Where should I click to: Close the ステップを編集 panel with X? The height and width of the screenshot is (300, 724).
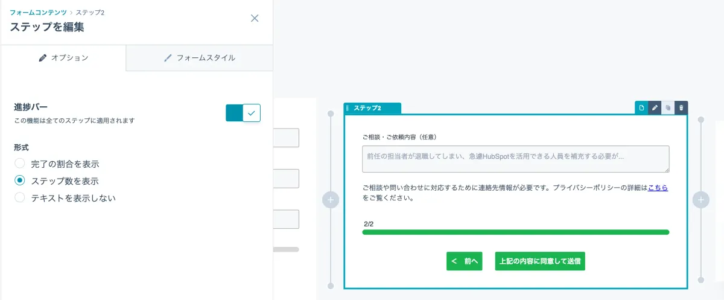[x=255, y=18]
